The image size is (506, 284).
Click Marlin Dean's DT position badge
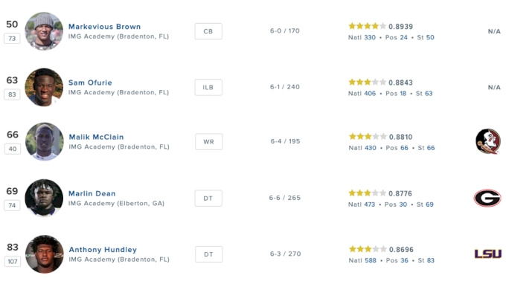(208, 199)
